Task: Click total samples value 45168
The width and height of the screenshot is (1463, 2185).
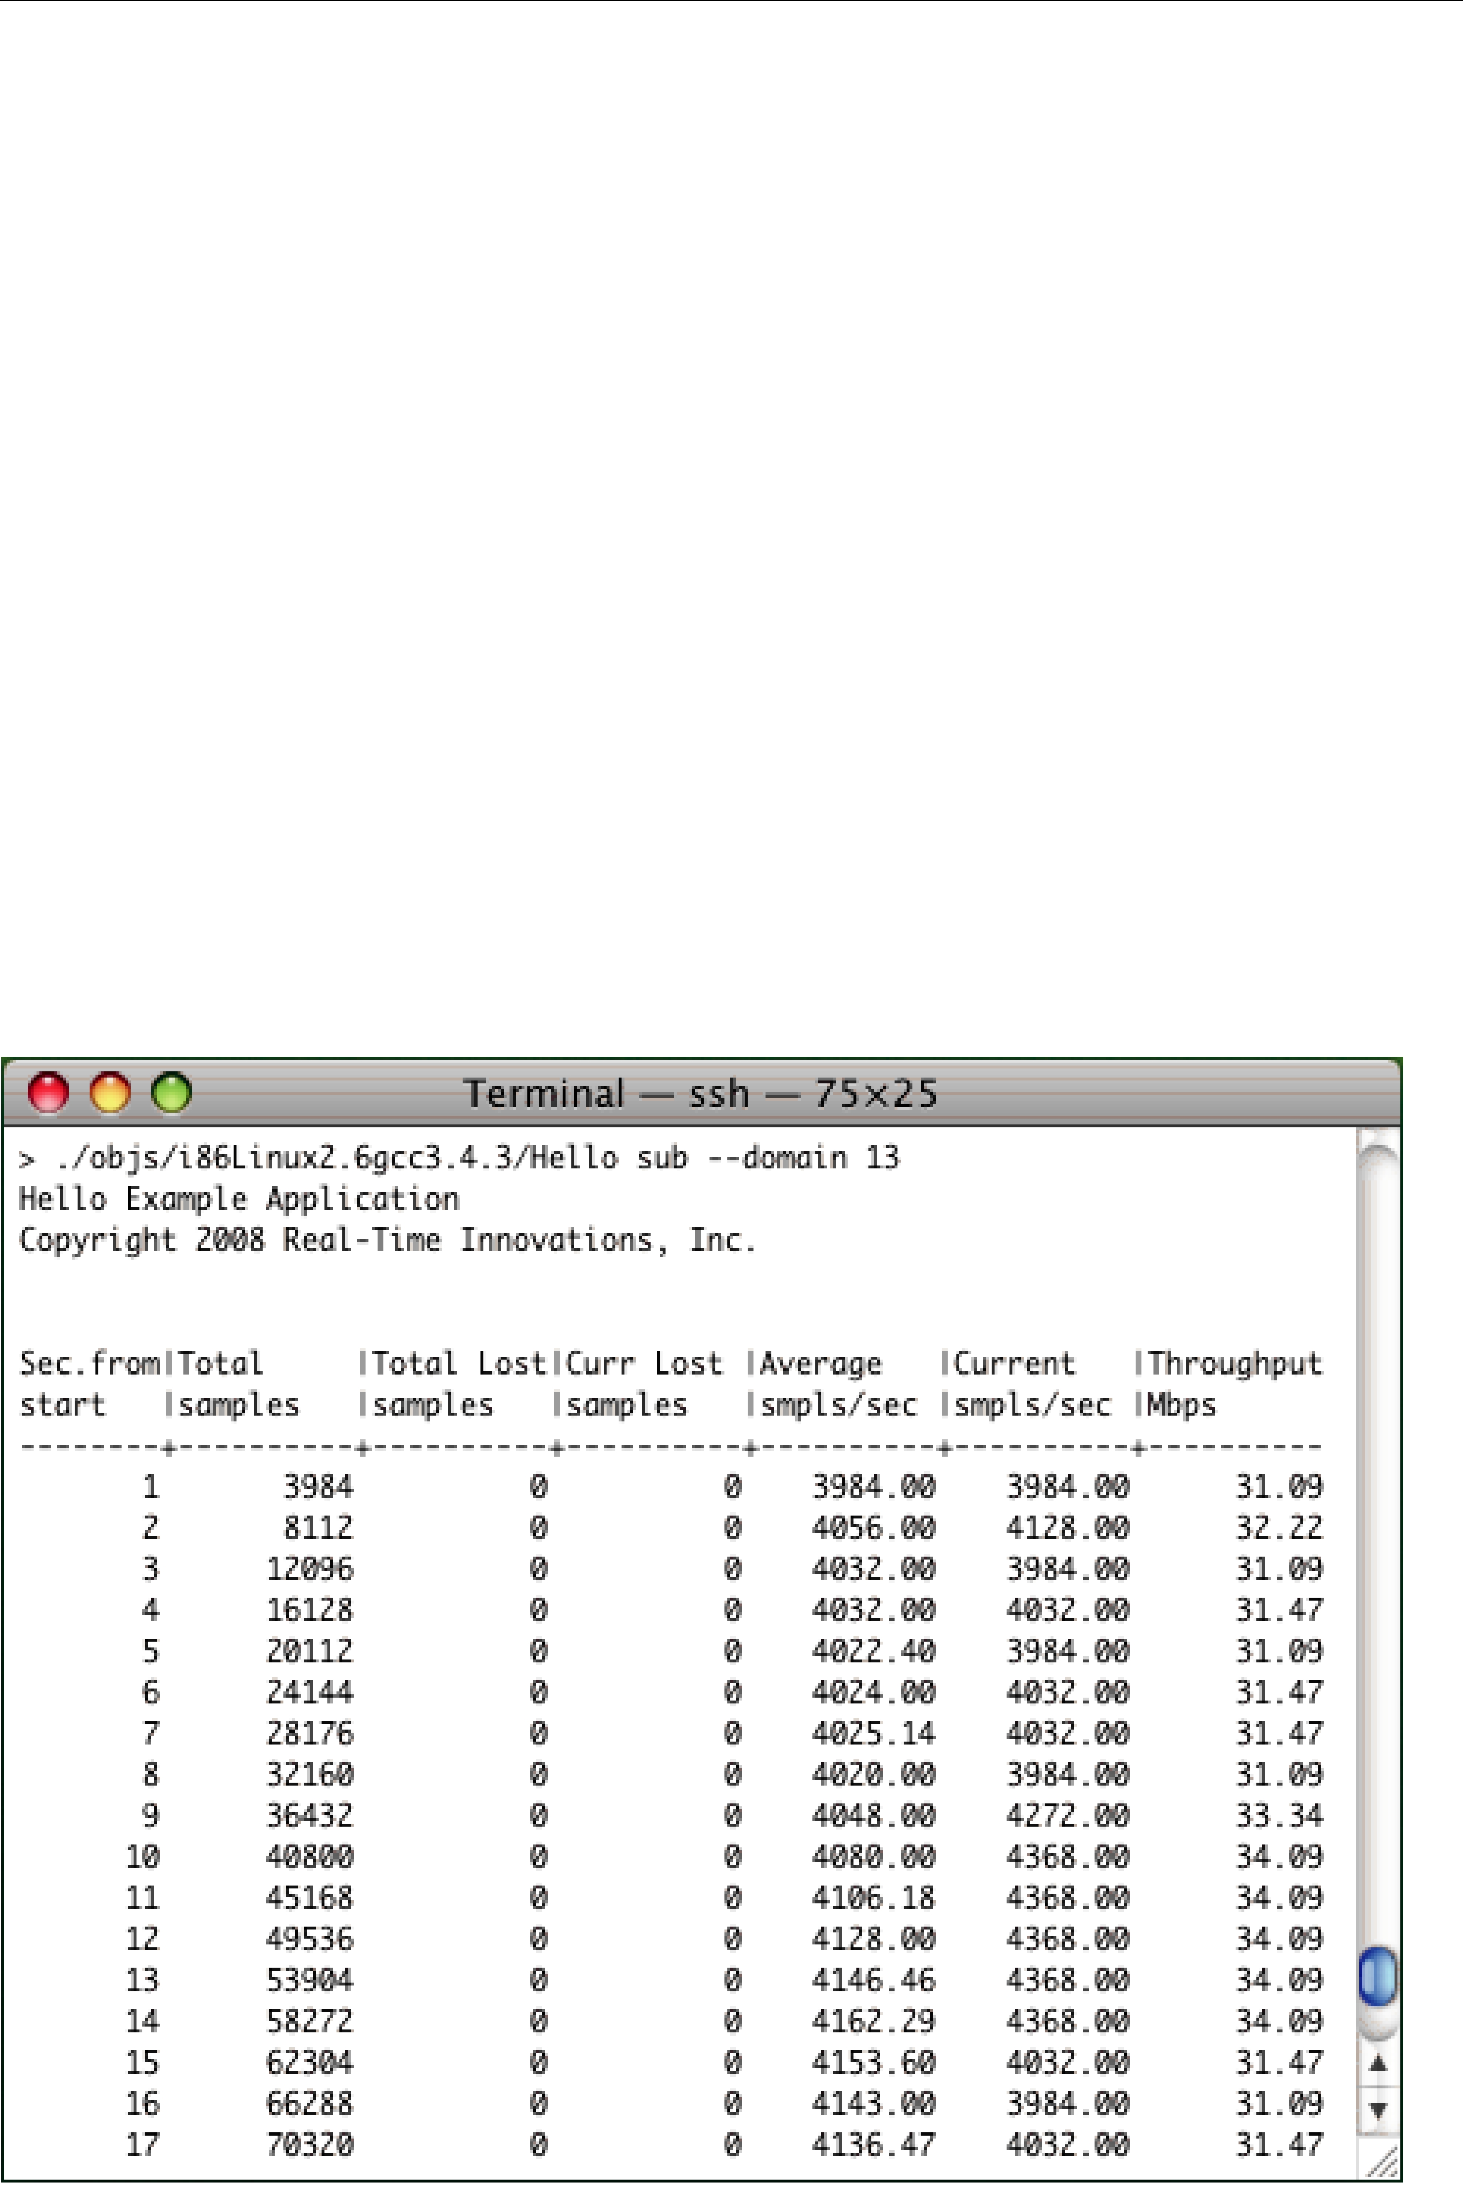Action: click(x=310, y=1898)
